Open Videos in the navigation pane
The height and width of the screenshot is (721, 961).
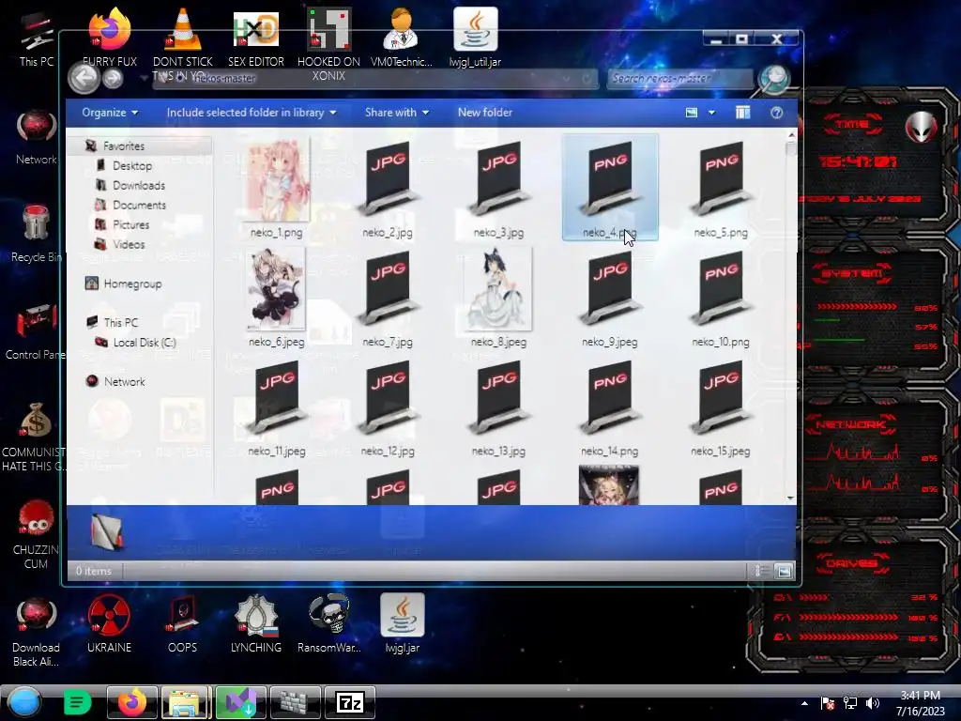pyautogui.click(x=128, y=244)
